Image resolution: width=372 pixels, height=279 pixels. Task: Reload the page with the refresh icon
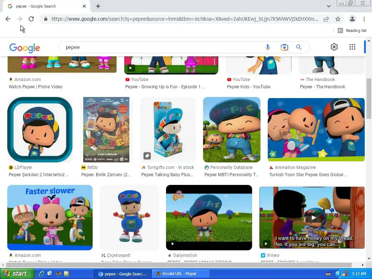tap(31, 19)
